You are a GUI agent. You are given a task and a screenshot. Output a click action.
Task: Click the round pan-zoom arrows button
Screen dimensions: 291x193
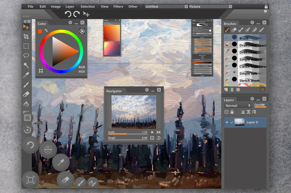[x=48, y=150]
